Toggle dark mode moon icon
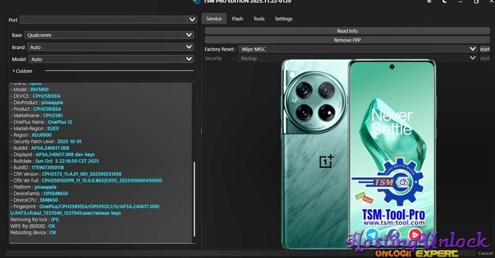This screenshot has width=495, height=258. click(x=445, y=2)
